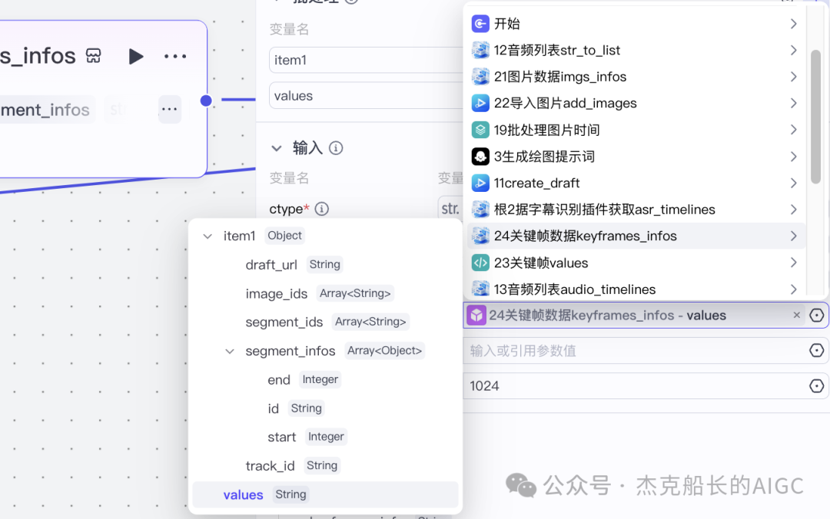Screen dimensions: 830x519
Task: Open the ment_infos row more-options button
Action: tap(169, 110)
